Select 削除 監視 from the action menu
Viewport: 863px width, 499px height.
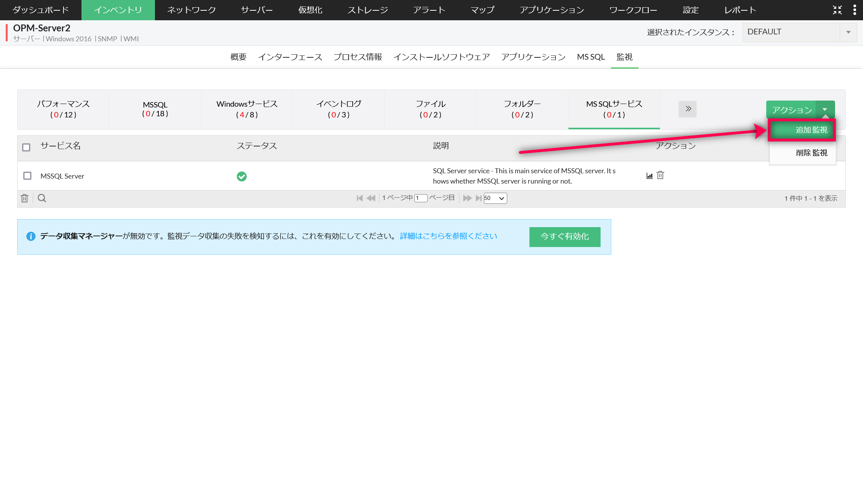[803, 153]
